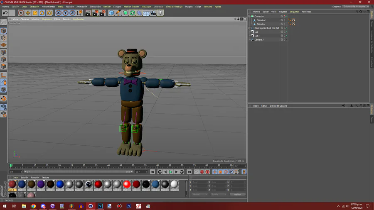
Task: Add a light bulb object
Action: pyautogui.click(x=160, y=13)
